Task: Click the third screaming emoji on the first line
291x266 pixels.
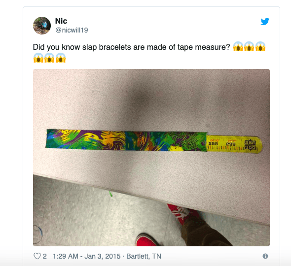Action: click(x=260, y=46)
